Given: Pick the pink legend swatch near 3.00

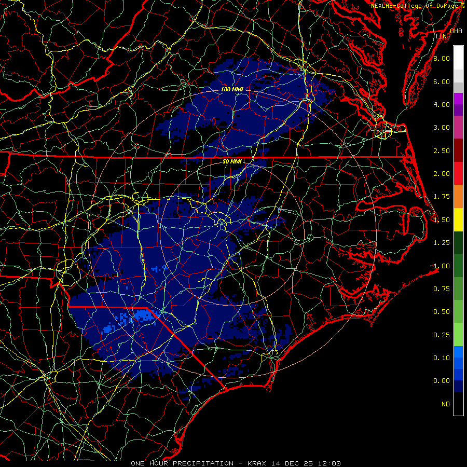Looking at the screenshot, I should point(458,128).
